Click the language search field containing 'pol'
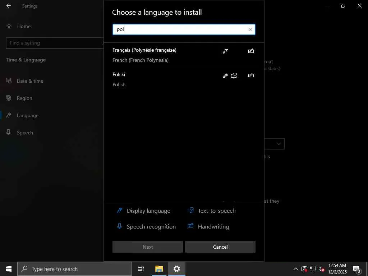The width and height of the screenshot is (368, 276). [x=184, y=29]
